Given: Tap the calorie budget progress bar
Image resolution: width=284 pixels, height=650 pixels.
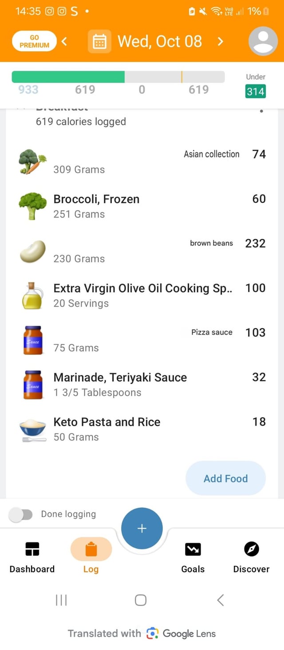Looking at the screenshot, I should click(x=118, y=77).
